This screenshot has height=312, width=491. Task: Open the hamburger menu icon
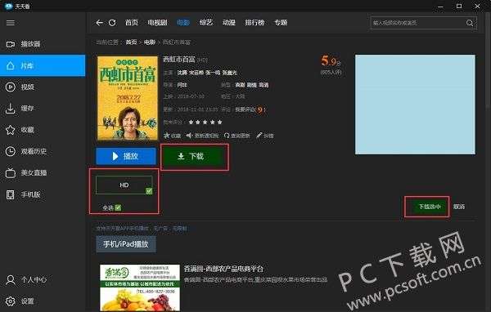(11, 23)
